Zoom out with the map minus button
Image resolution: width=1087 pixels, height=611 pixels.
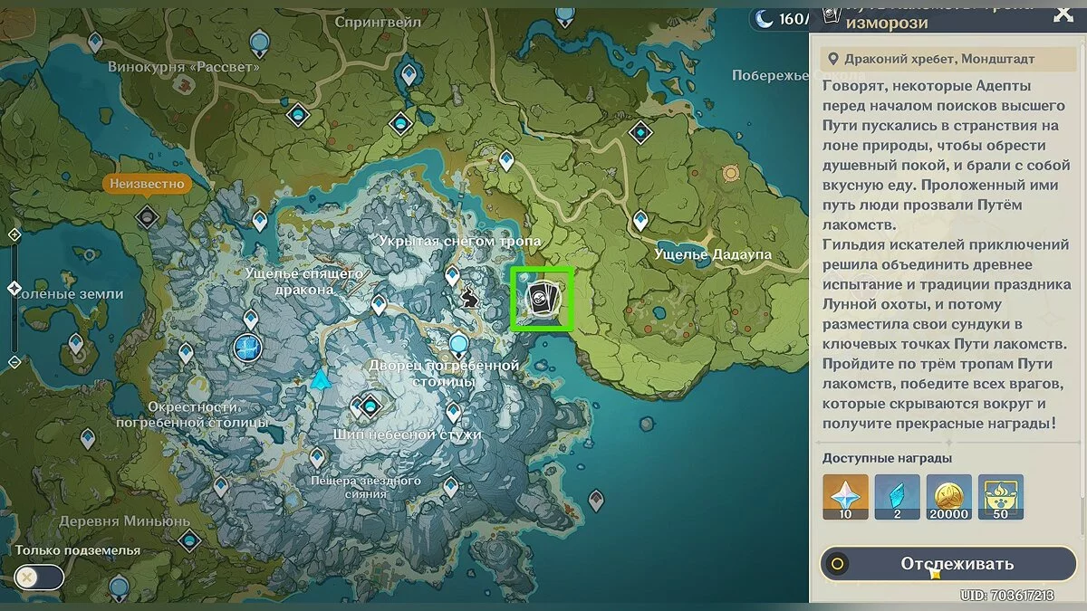(x=14, y=362)
